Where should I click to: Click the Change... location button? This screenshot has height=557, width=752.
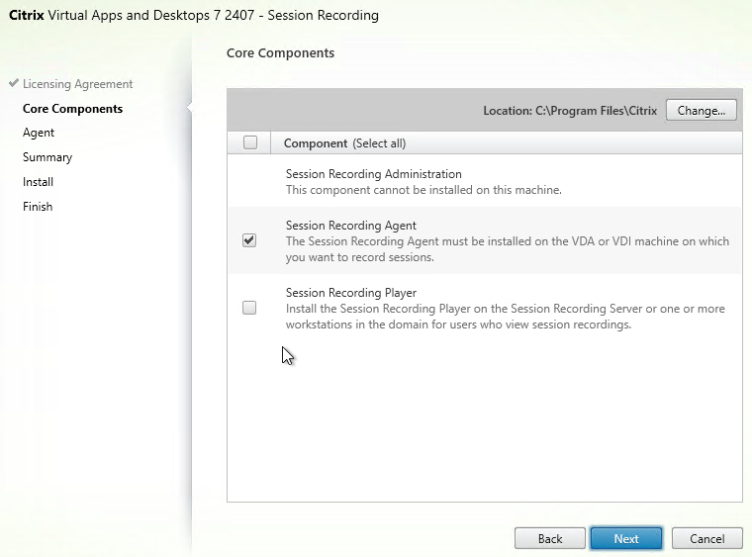pyautogui.click(x=701, y=111)
